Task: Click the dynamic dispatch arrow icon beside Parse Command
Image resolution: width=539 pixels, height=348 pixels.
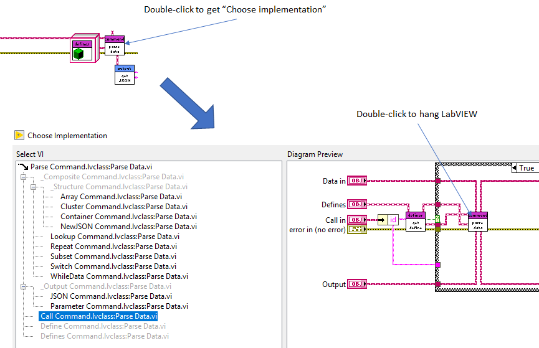Action: pos(24,167)
